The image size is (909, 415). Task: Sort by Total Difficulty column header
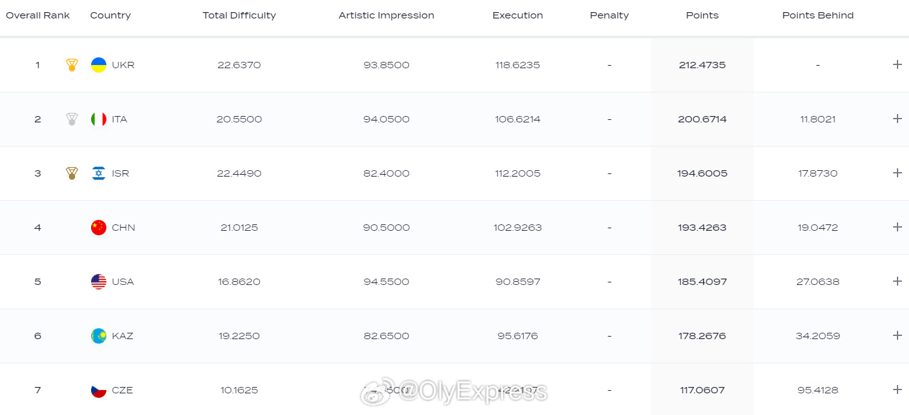click(x=239, y=15)
